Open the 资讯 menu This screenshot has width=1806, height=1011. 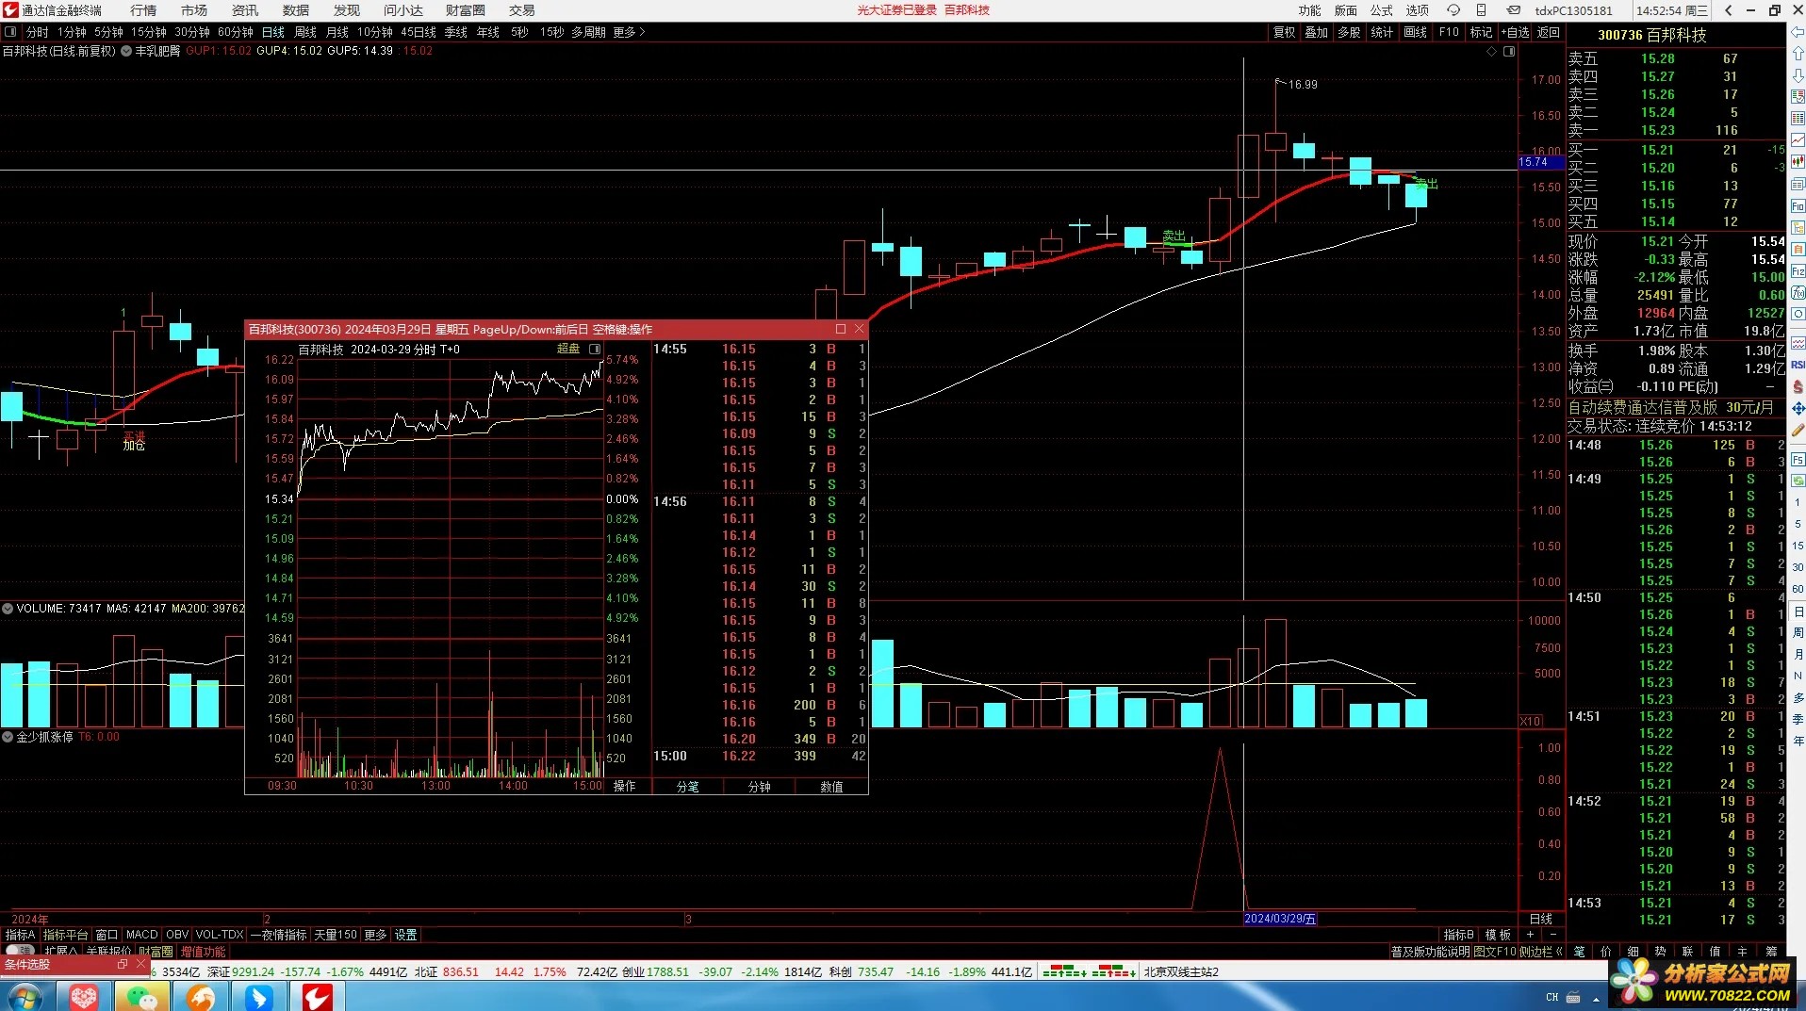point(245,10)
